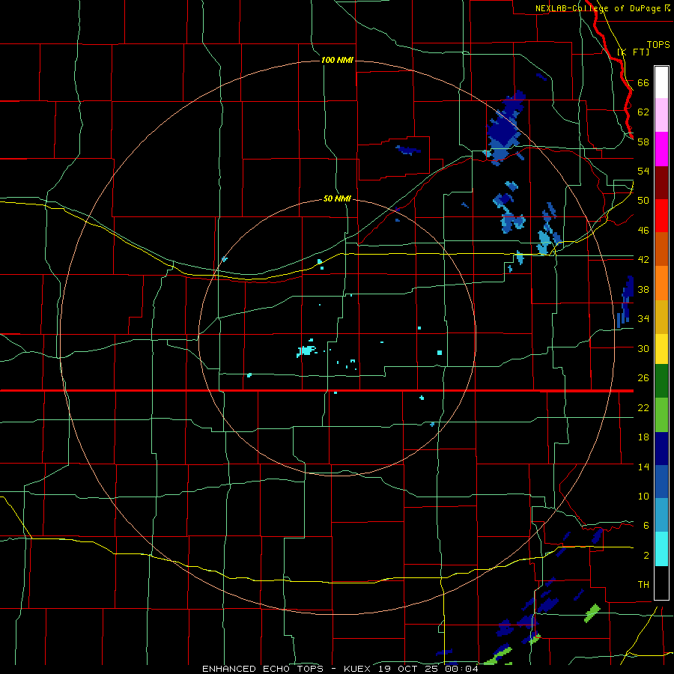The image size is (674, 674).
Task: Click the "NEXLAB-College of DuPage" title text
Action: click(598, 8)
